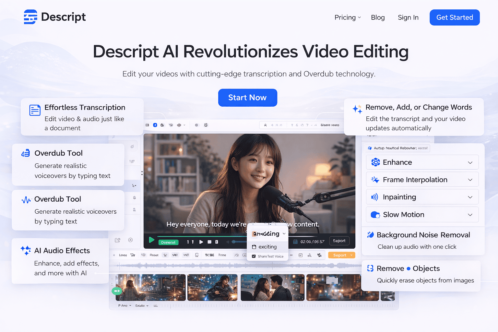Go to the Blog page

[378, 18]
